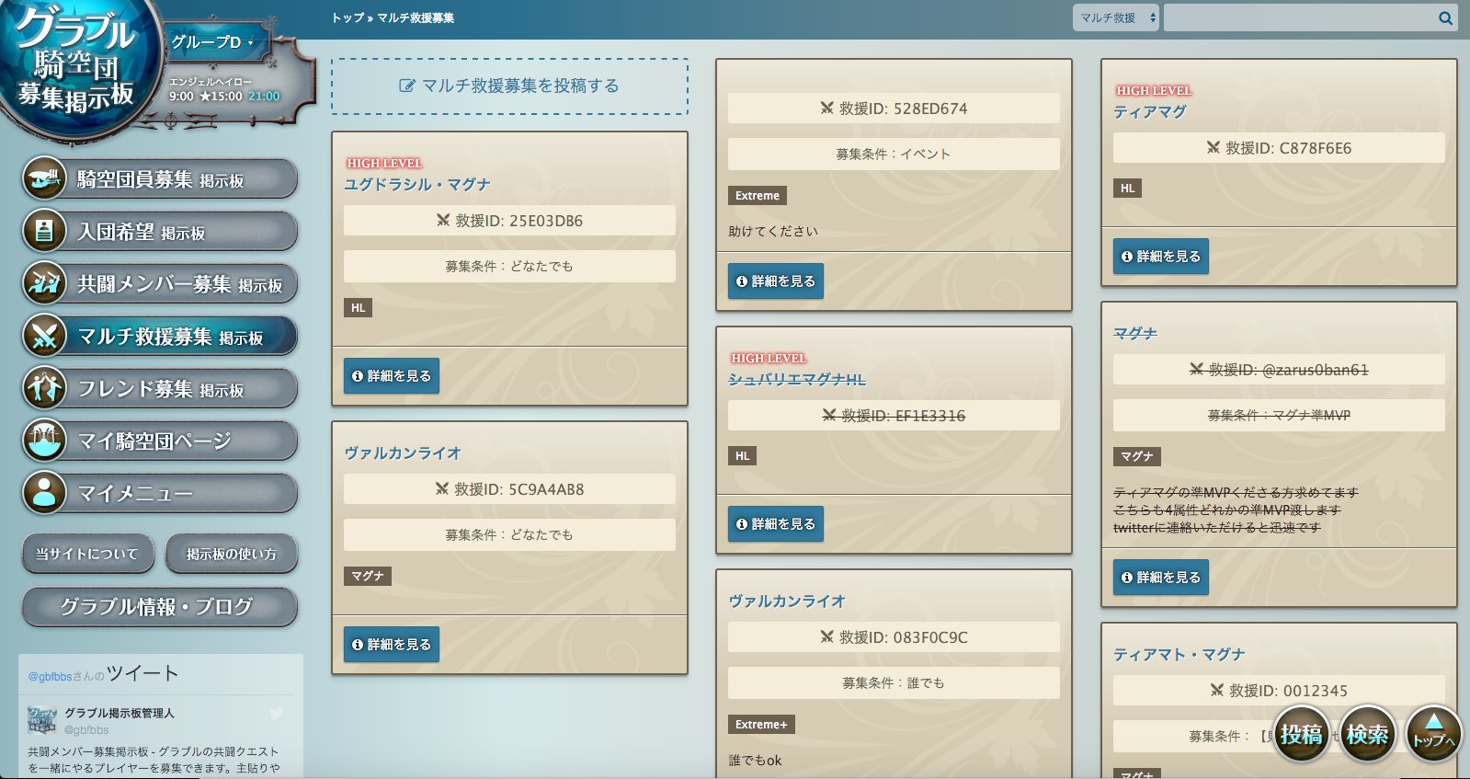Click the グラブル掲示板管理人 tweet author name
Screen dimensions: 1470x779
coord(119,713)
